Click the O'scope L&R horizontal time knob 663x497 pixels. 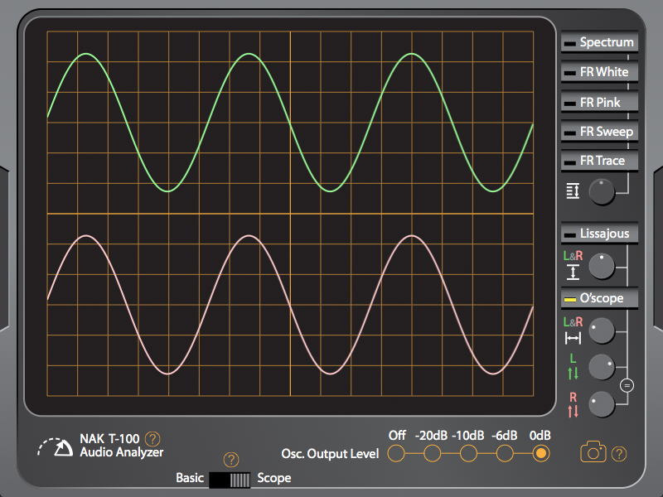602,330
